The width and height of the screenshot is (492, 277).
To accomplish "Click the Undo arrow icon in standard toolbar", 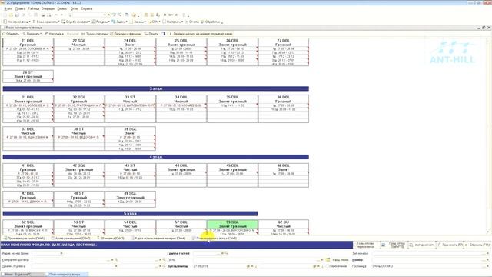I will coord(56,15).
